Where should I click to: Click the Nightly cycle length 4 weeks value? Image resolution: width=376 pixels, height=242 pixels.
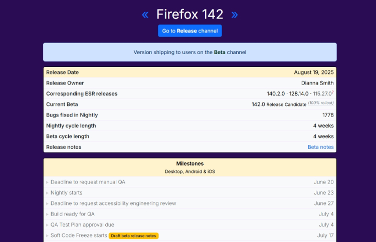(x=323, y=126)
